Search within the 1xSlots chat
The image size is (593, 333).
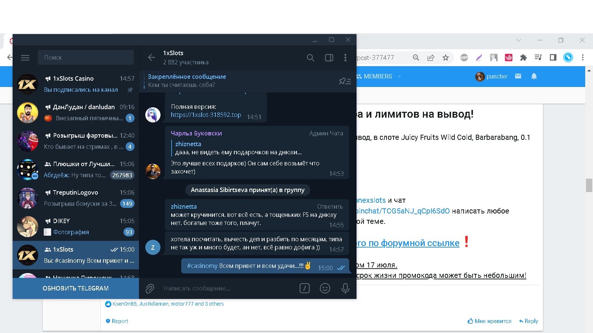(311, 58)
